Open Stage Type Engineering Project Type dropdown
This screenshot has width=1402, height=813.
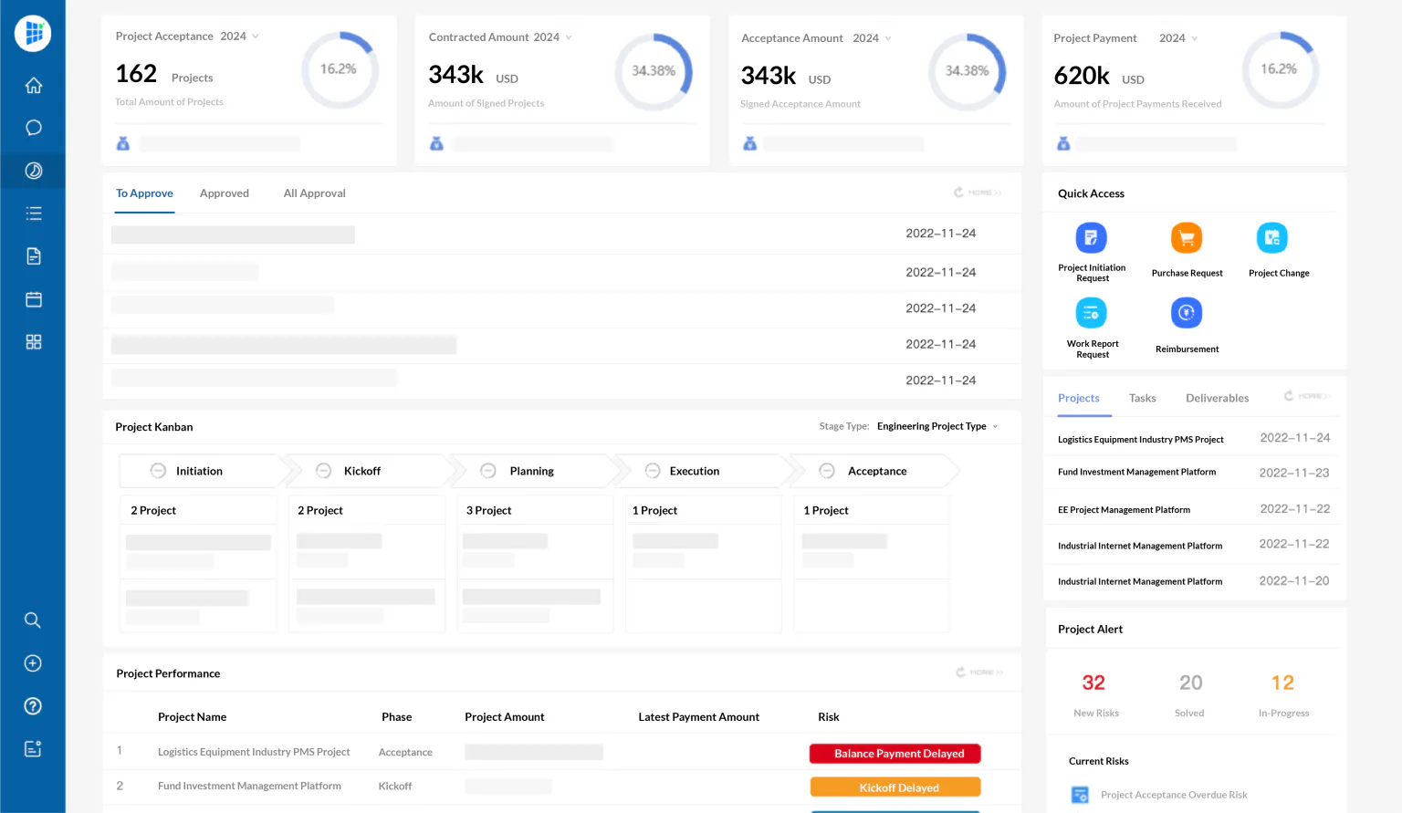pyautogui.click(x=937, y=426)
